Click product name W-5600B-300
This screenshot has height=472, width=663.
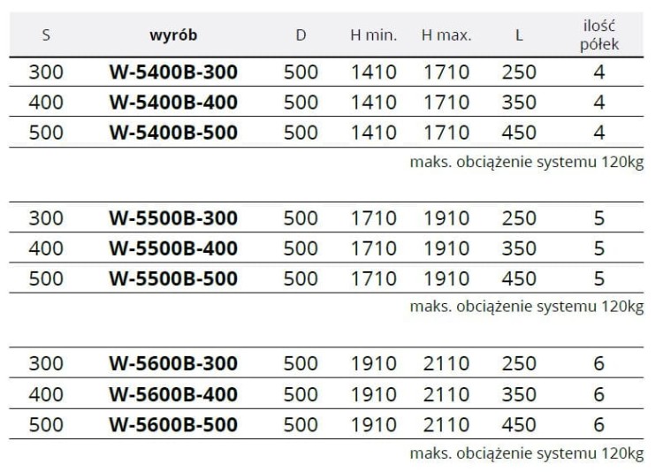pyautogui.click(x=173, y=363)
